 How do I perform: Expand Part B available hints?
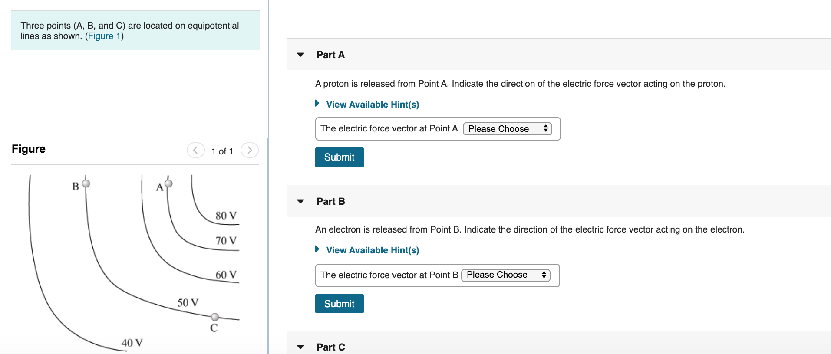point(373,250)
